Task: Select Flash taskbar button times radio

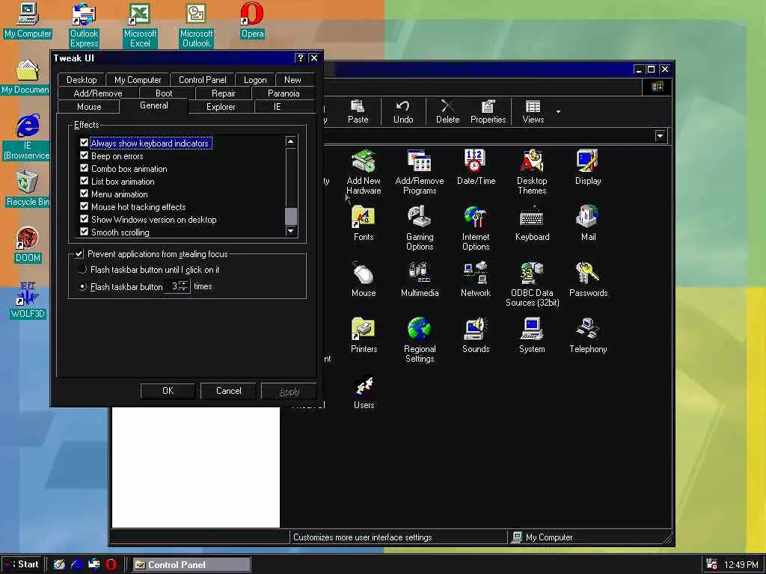Action: pos(82,286)
